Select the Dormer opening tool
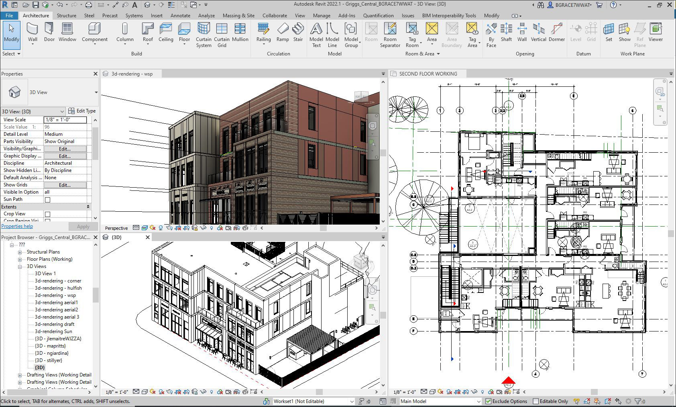The image size is (676, 407). pos(557,32)
